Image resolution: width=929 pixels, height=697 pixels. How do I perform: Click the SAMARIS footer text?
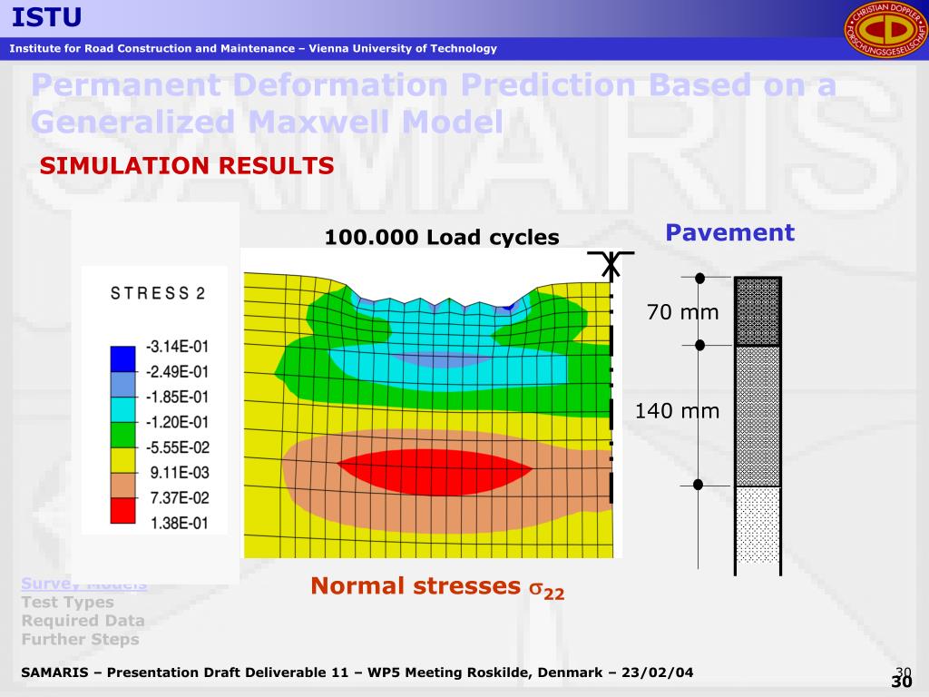(x=357, y=672)
